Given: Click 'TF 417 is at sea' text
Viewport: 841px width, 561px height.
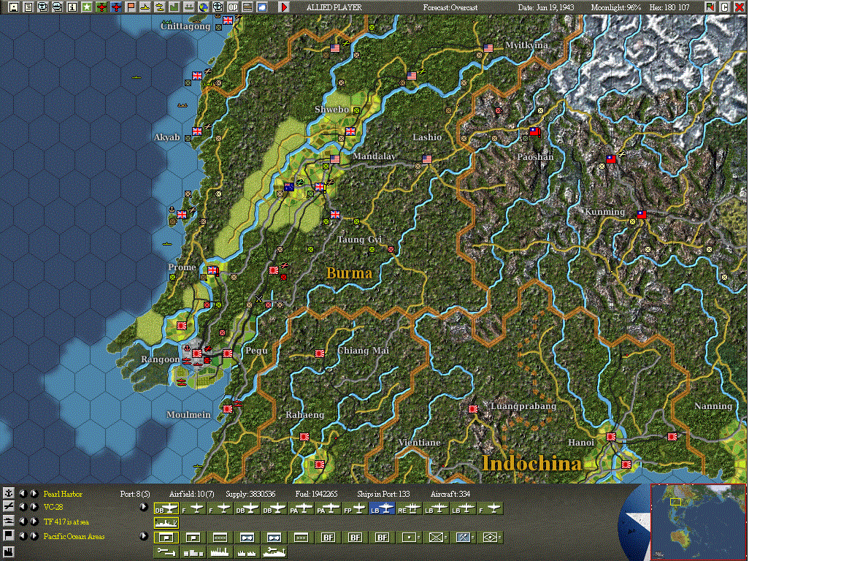Looking at the screenshot, I should click(x=66, y=522).
